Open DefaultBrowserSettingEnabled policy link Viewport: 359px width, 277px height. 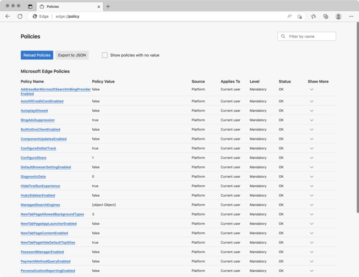tap(46, 167)
